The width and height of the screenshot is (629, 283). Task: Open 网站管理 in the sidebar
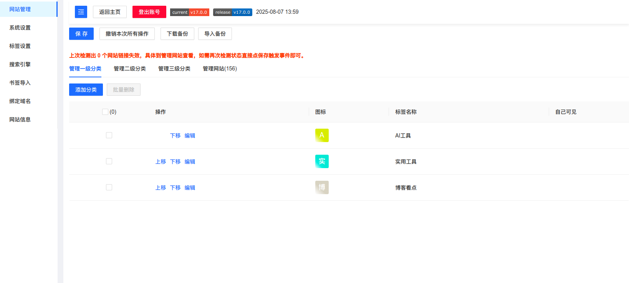(28, 9)
